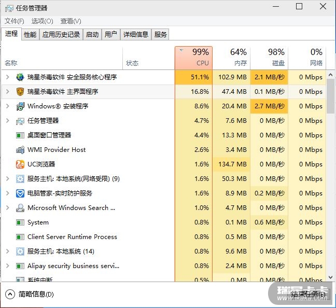Expand 服务主机: 本地系统(网络受限) (9) group
The image size is (336, 308).
(x=7, y=179)
